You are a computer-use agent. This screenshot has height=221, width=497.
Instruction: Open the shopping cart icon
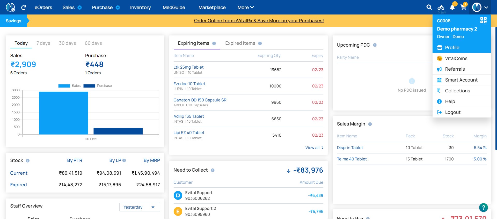tap(463, 7)
